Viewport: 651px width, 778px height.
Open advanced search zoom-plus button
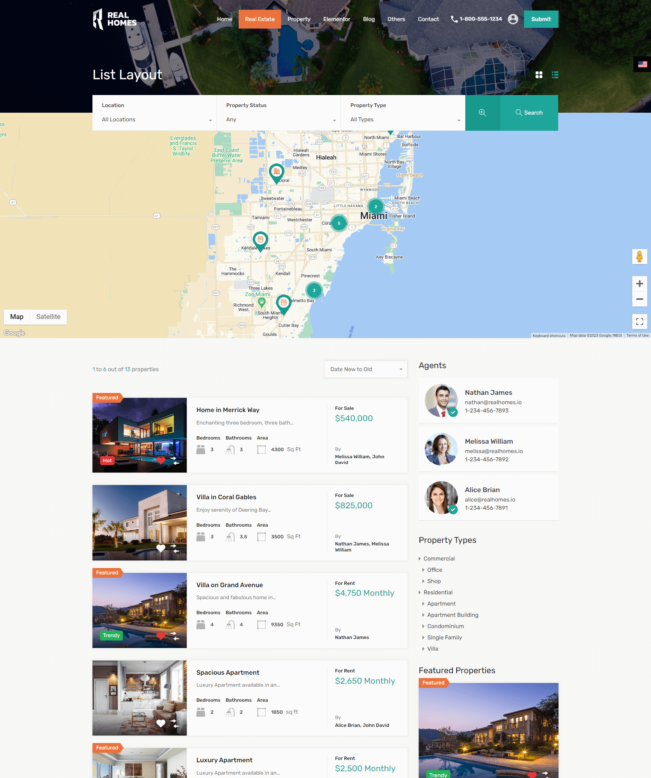click(483, 113)
